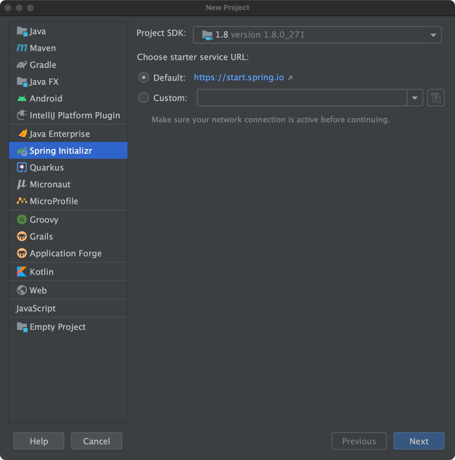455x460 pixels.
Task: Click the 'Project SDK:' label
Action: (x=161, y=33)
